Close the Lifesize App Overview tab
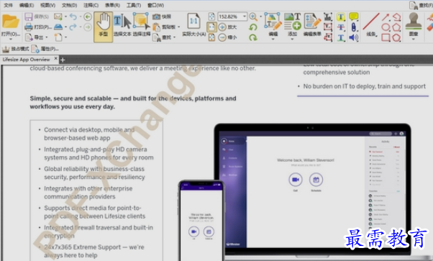 coord(55,58)
